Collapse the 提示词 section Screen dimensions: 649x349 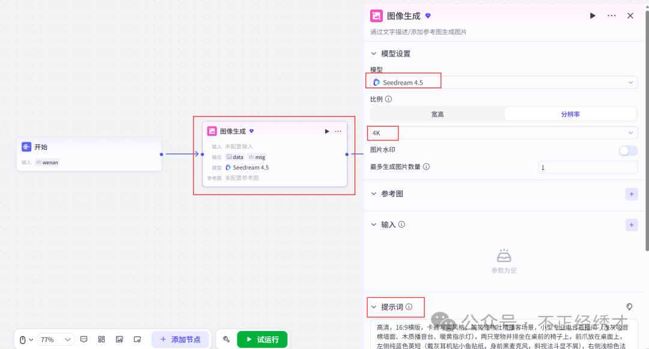click(373, 307)
